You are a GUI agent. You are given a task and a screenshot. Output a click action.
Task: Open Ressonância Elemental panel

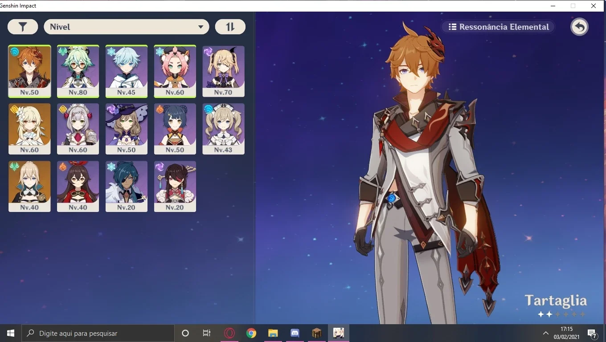tap(498, 27)
